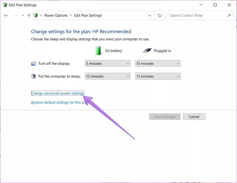Open Change advanced power settings link
The image size is (237, 183).
pyautogui.click(x=57, y=93)
